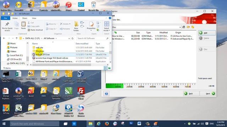This screenshot has width=227, height=127.
Task: Click the Back arrow in Explorer navigation
Action: (x=4, y=38)
